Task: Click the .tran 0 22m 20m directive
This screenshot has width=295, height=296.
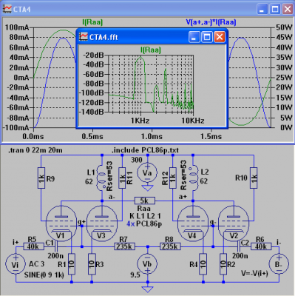Action: coord(35,150)
